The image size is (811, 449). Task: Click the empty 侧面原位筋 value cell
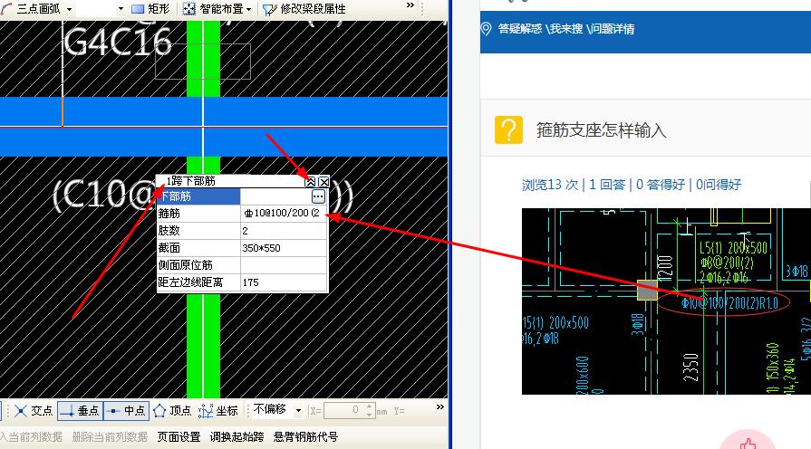click(284, 265)
